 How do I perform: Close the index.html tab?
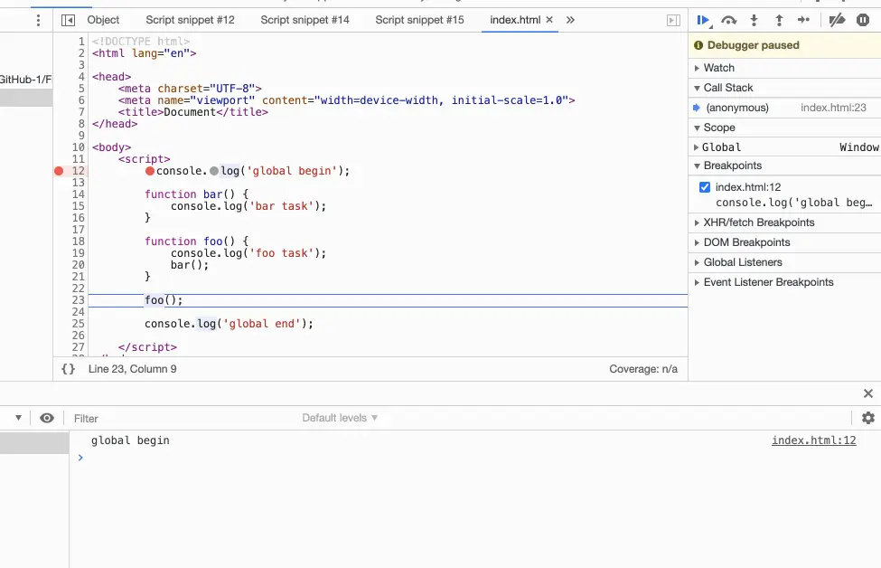[x=549, y=20]
